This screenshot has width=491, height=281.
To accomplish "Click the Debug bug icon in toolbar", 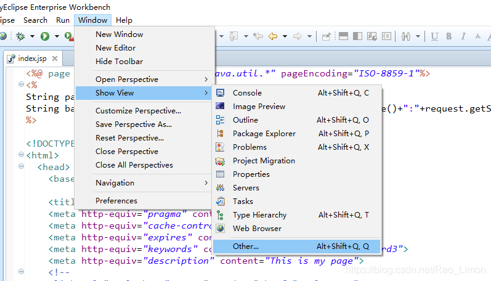I will point(21,36).
